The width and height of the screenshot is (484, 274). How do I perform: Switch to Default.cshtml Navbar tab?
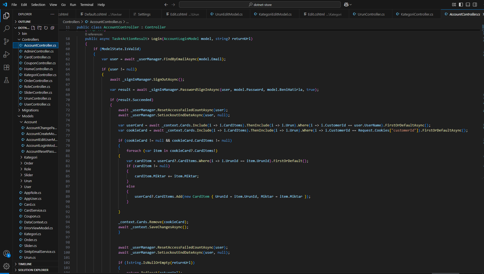coord(103,14)
